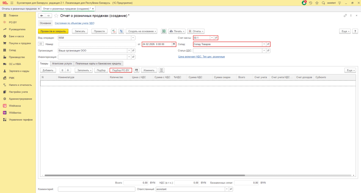Image resolution: width=361 pixels, height=193 pixels.
Task: Switch to the Агентские услуги tab
Action: 62,64
